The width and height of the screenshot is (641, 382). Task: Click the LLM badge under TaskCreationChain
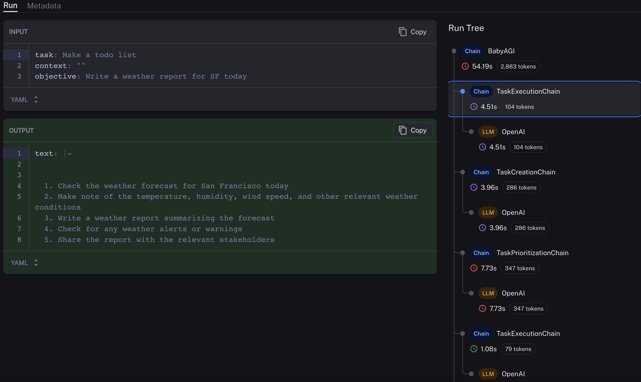[x=488, y=212]
